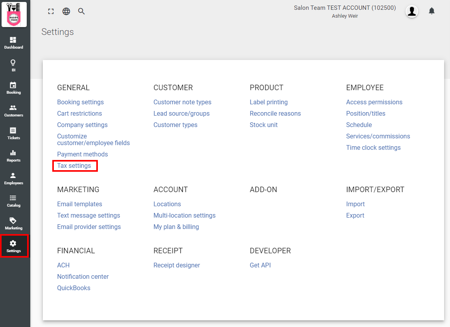Click the BI lightbulb icon
450x327 pixels.
[x=13, y=65]
